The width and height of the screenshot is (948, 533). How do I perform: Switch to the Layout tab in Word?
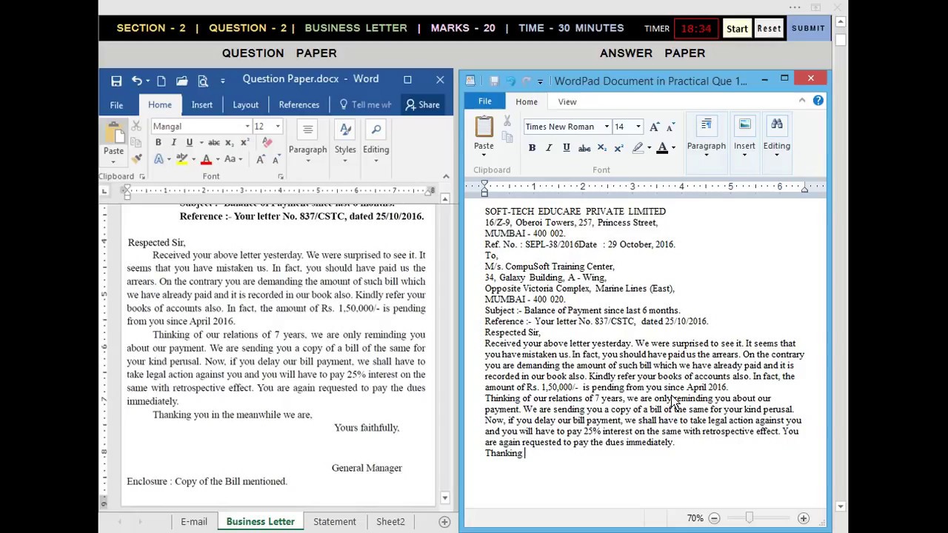[246, 105]
